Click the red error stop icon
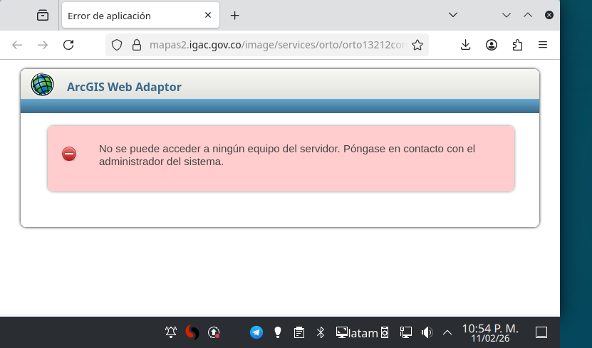Screen dimensions: 592x348 (69, 154)
